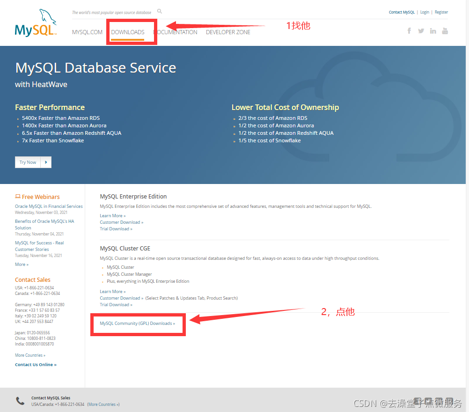Open MySQL YouTube icon
The width and height of the screenshot is (469, 412).
(x=445, y=31)
